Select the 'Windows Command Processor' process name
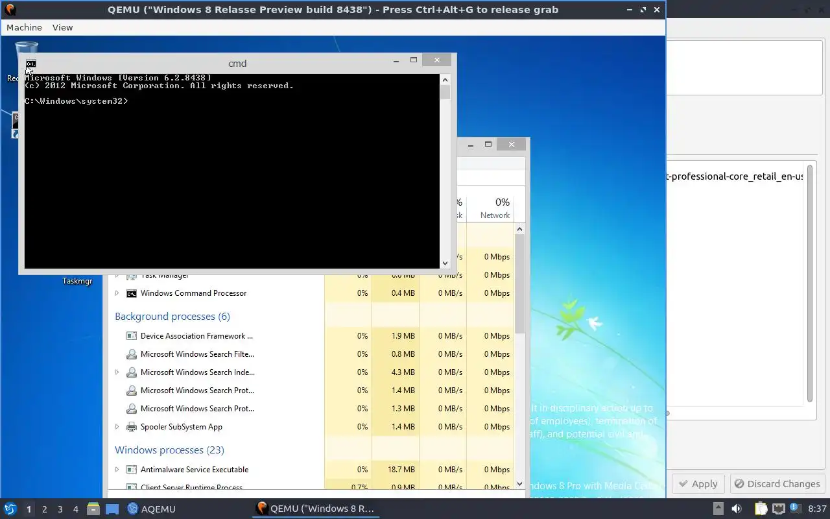The image size is (830, 519). click(x=193, y=293)
